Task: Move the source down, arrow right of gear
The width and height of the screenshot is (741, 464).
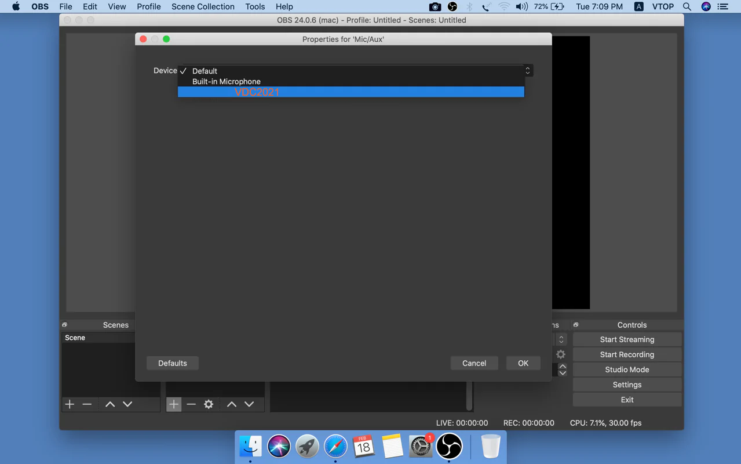Action: (249, 404)
